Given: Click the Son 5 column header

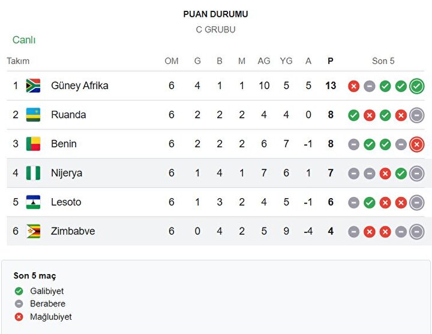Looking at the screenshot, I should (383, 61).
